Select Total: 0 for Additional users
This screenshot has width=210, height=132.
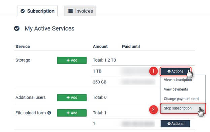(x=100, y=97)
